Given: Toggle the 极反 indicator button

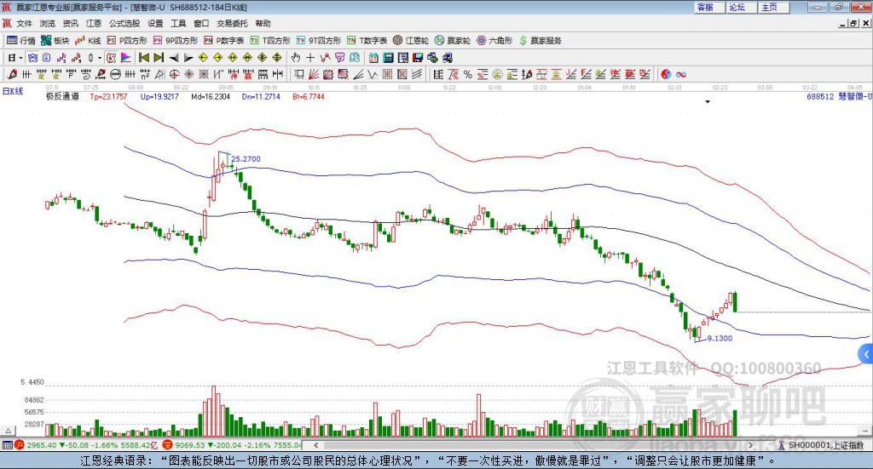Looking at the screenshot, I should [112, 58].
